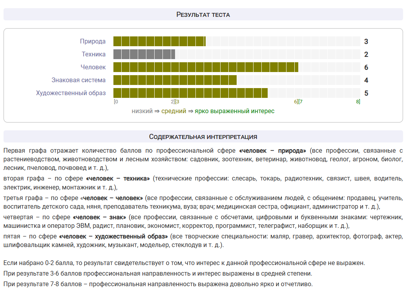Select the Человек category label
The width and height of the screenshot is (416, 294).
coord(93,67)
